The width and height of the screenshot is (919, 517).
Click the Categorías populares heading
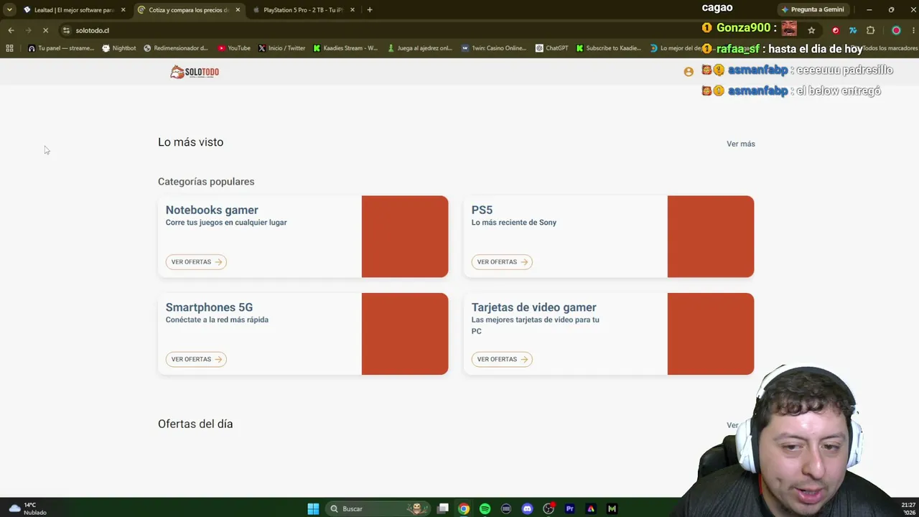pos(206,182)
